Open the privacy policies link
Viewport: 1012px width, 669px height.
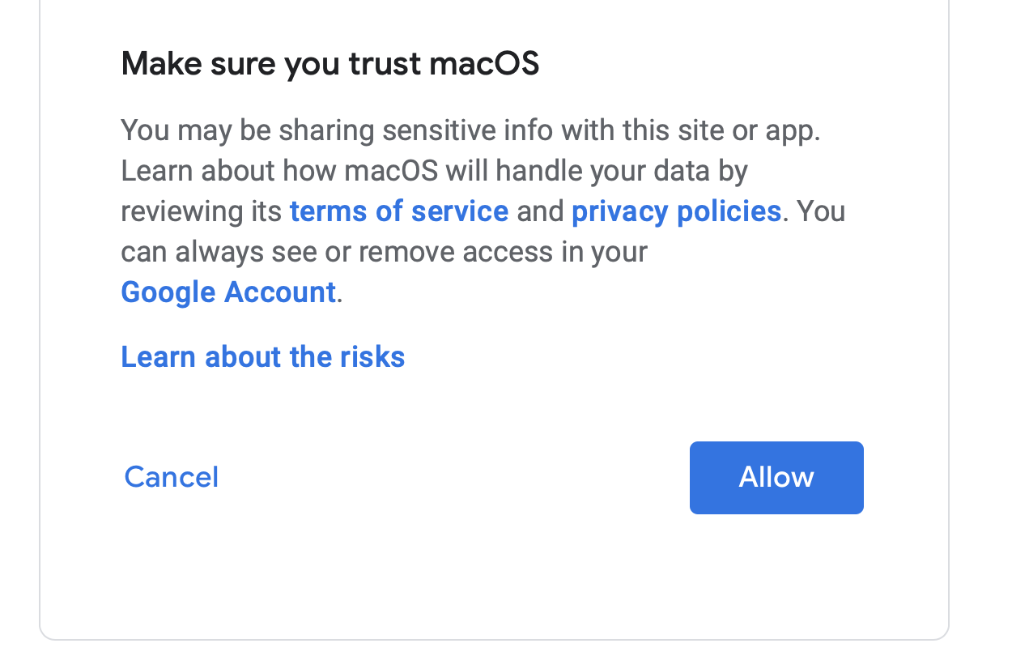click(x=676, y=211)
